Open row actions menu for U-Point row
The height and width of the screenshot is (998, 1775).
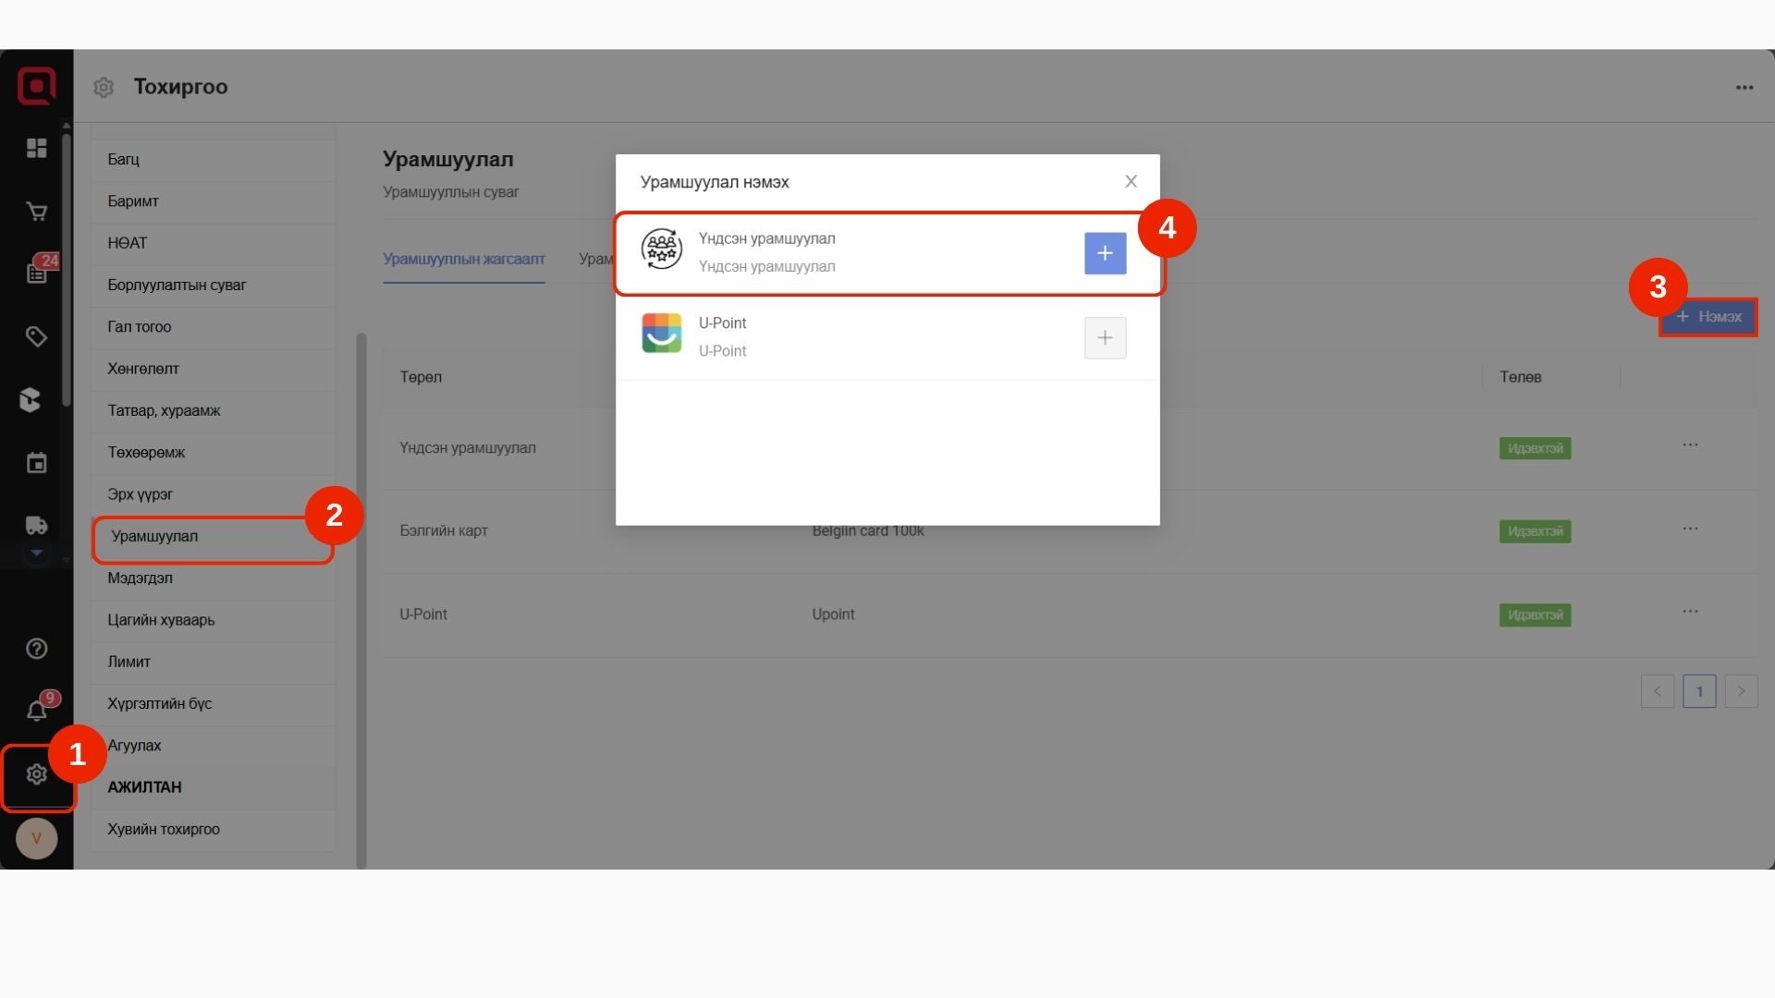click(x=1690, y=612)
